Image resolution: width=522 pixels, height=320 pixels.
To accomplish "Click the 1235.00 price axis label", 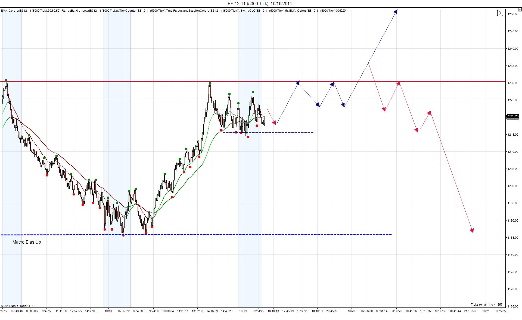I will [x=513, y=66].
